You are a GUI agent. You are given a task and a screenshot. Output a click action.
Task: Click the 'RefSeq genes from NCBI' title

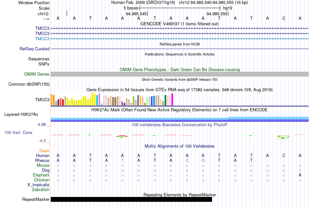tap(180, 44)
